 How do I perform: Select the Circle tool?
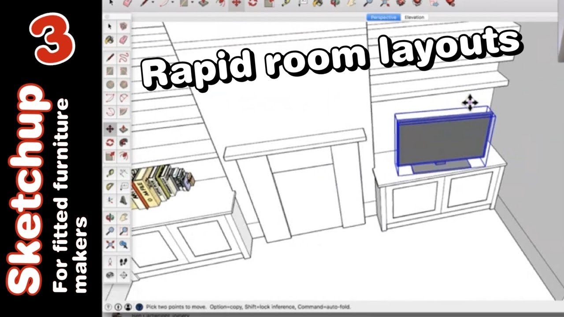click(x=110, y=85)
